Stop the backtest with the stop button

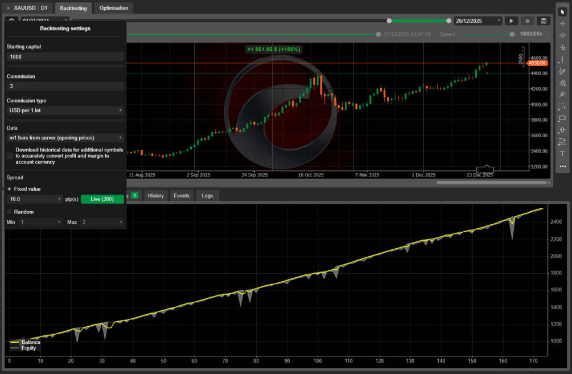528,21
